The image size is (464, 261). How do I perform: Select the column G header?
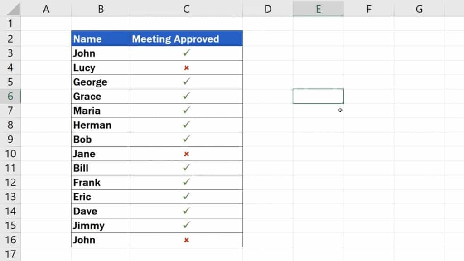click(419, 9)
